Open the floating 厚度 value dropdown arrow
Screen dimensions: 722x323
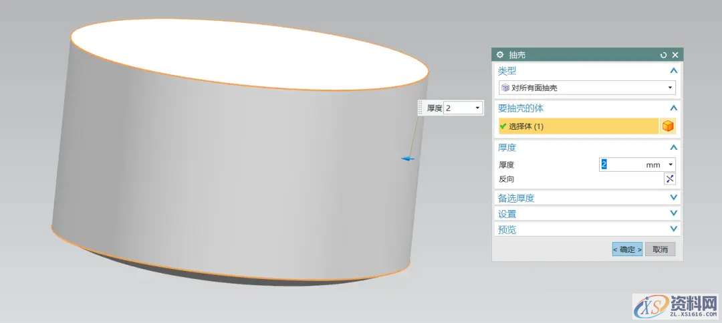click(477, 108)
